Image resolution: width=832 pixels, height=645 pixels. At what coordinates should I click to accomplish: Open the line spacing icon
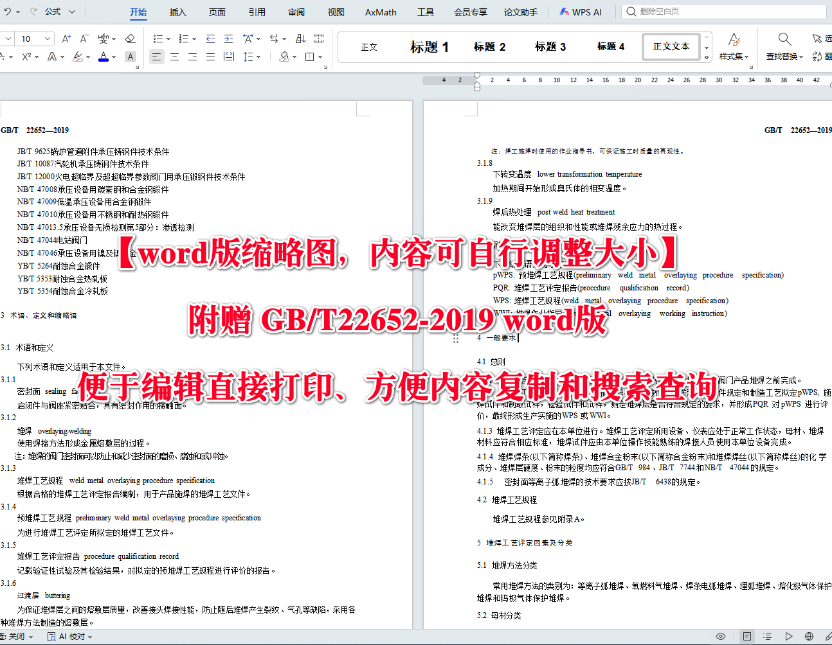pos(249,57)
